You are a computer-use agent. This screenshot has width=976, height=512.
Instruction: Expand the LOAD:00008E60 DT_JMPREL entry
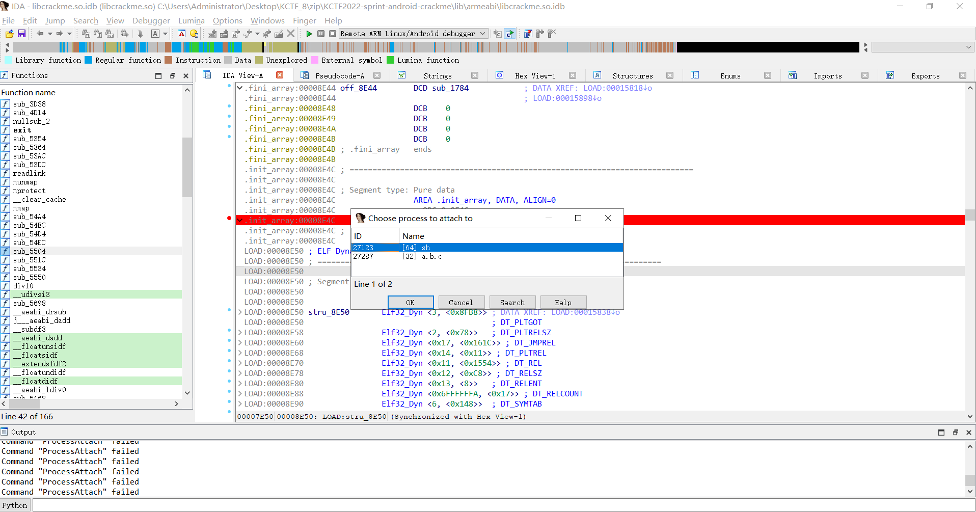[240, 342]
